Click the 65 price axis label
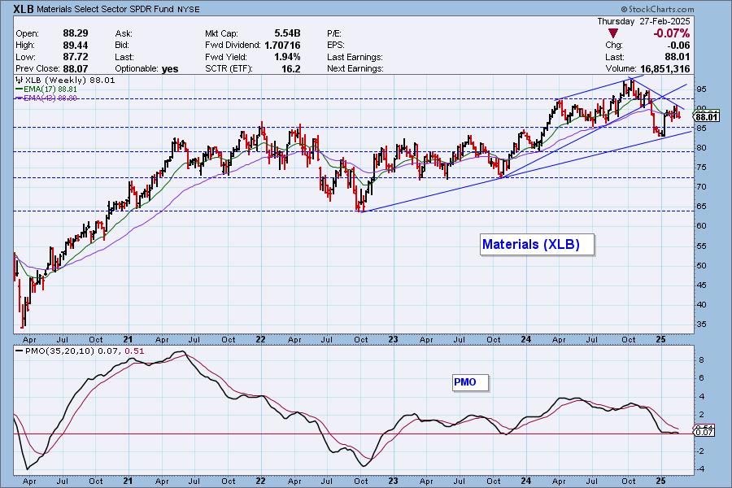 (701, 207)
